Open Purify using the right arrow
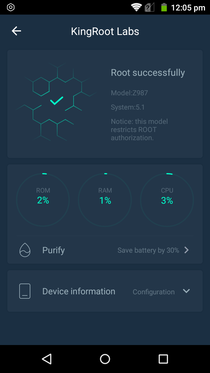The width and height of the screenshot is (210, 373). click(x=187, y=250)
